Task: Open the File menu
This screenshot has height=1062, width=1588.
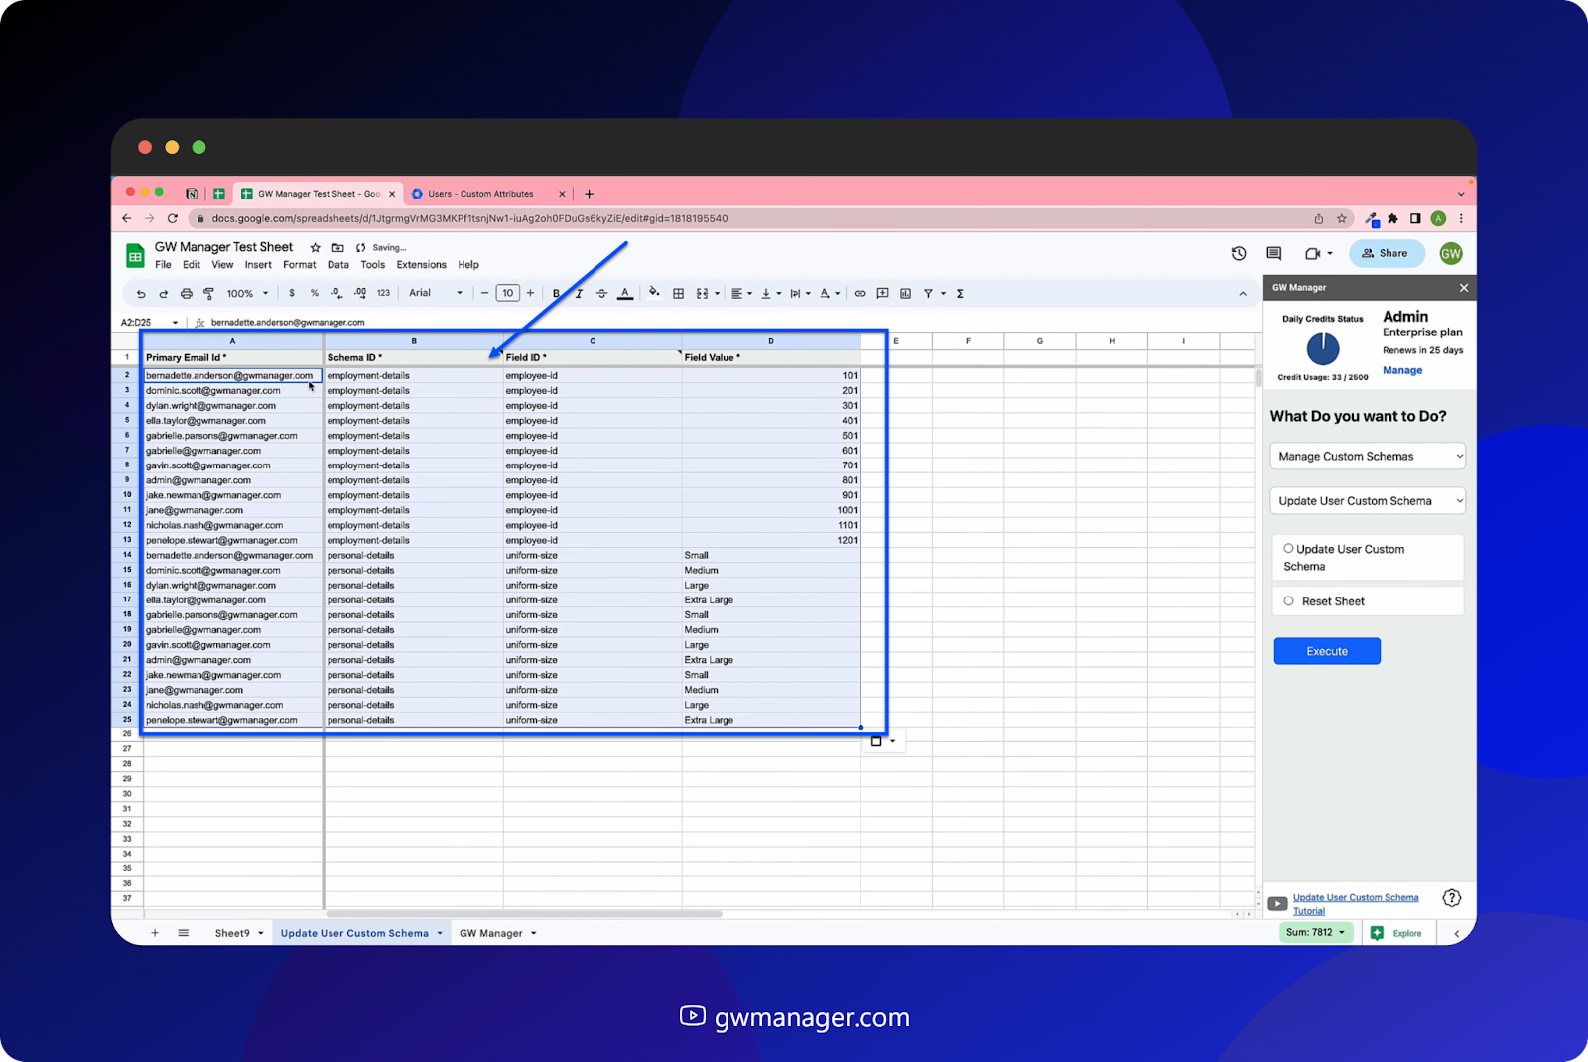Action: [x=164, y=265]
